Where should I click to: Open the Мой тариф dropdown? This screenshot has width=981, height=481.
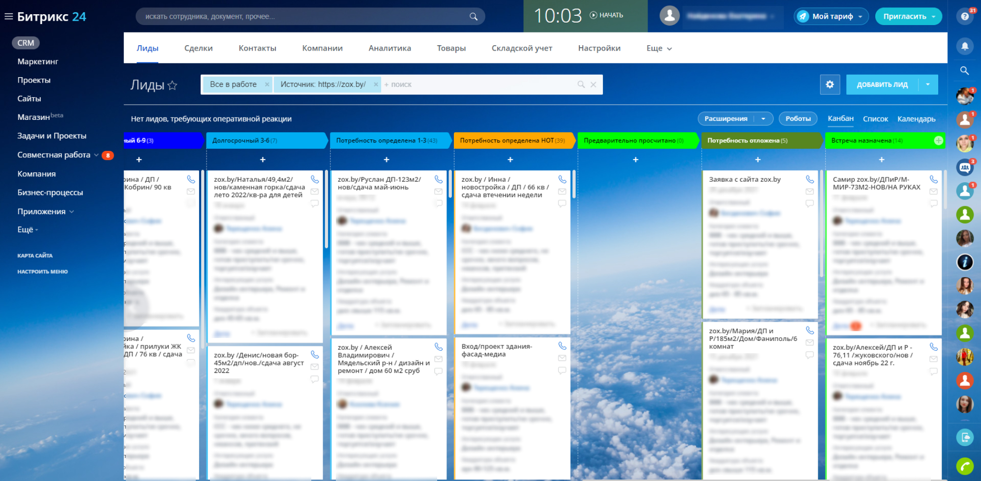tap(831, 16)
